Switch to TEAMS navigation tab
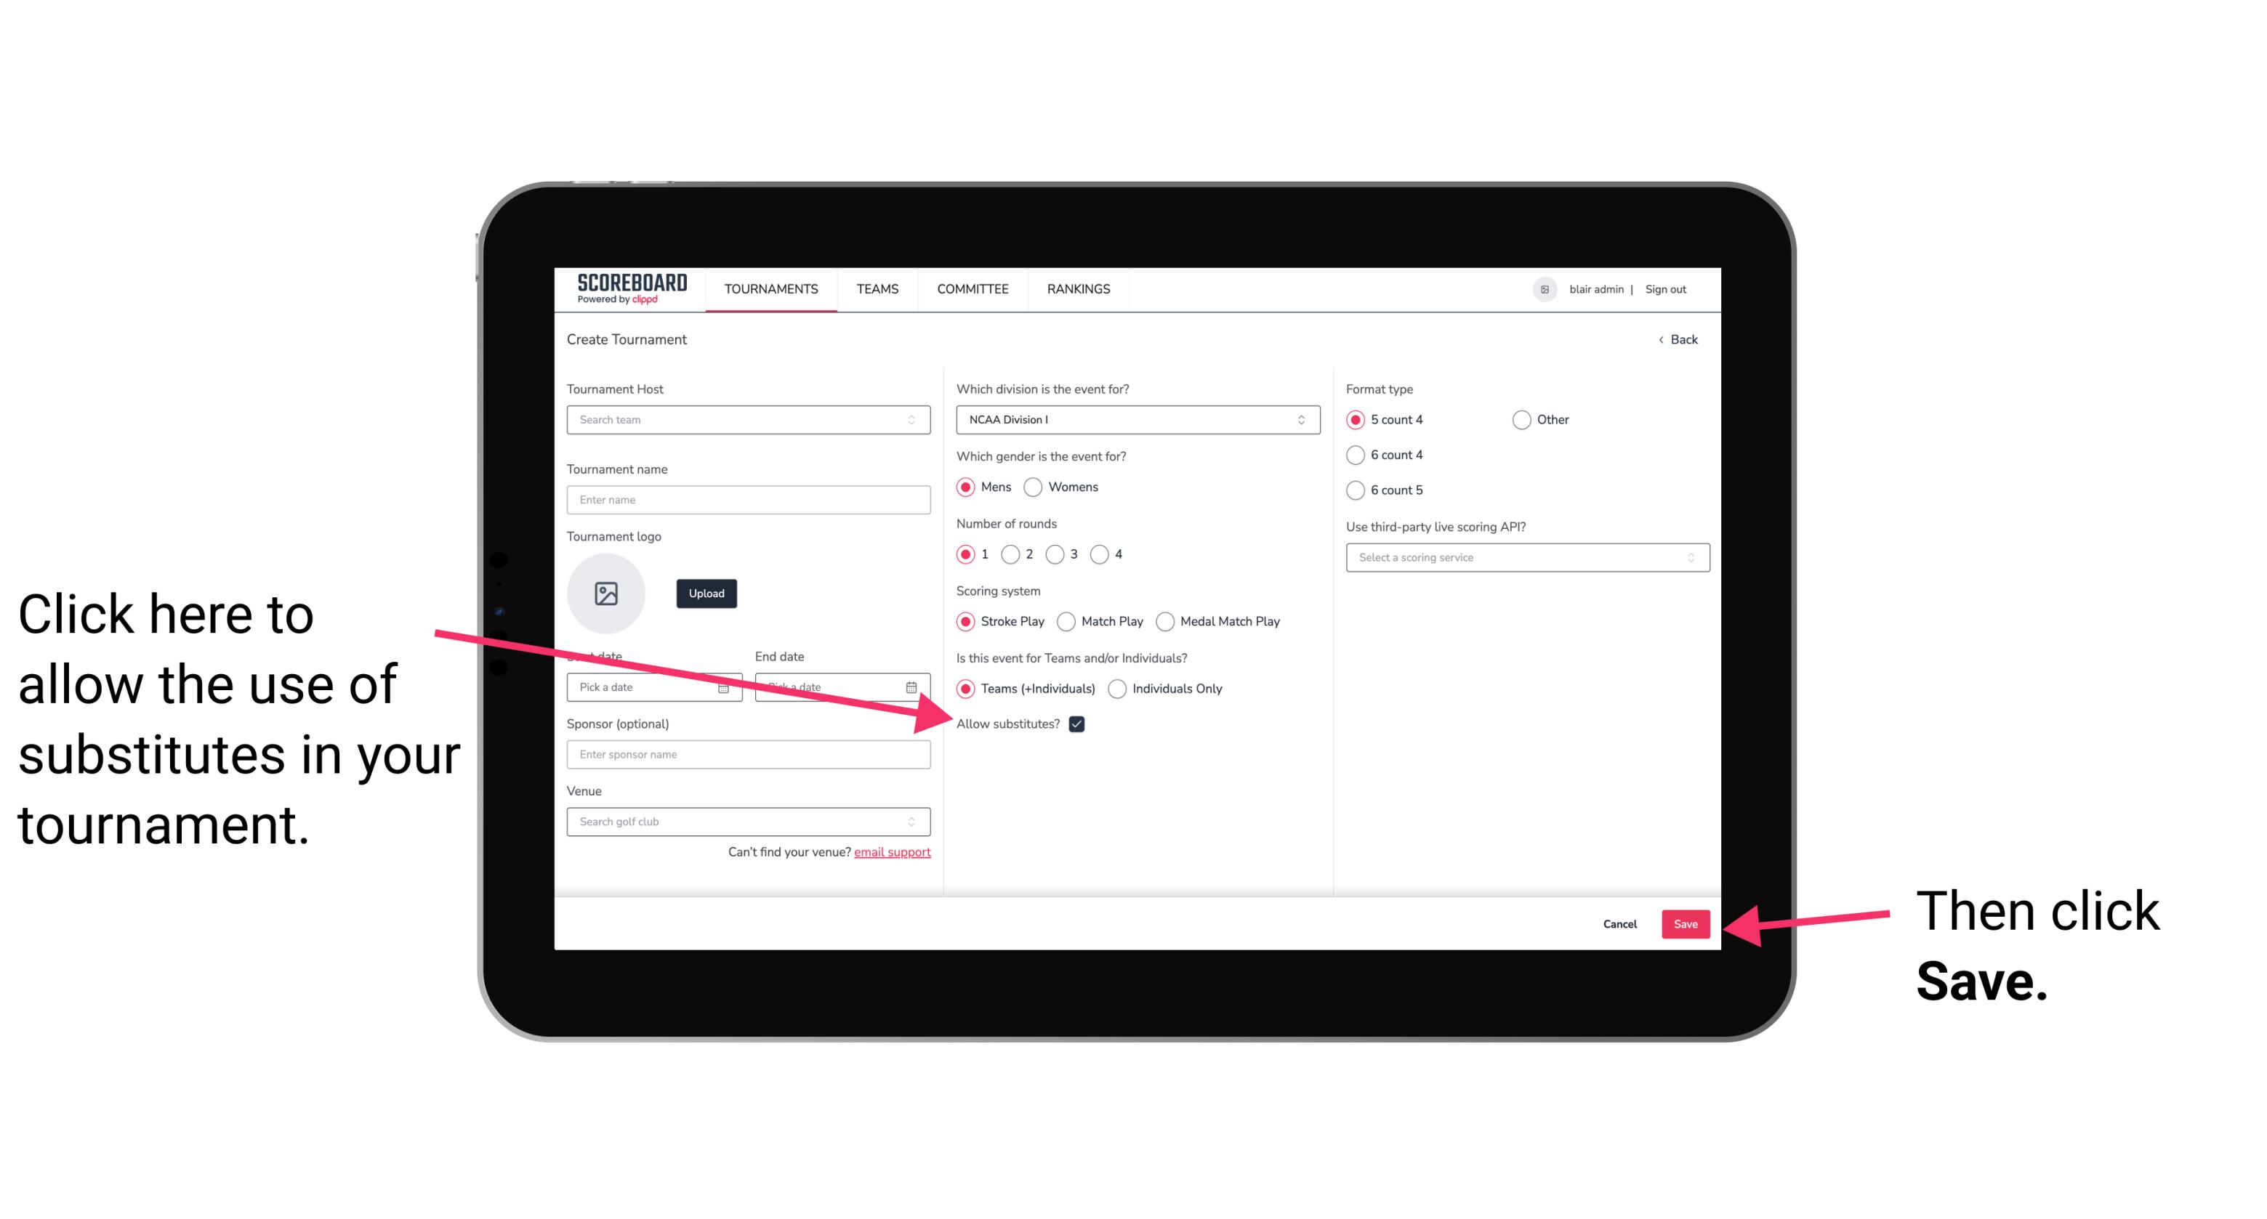The height and width of the screenshot is (1219, 2267). click(878, 290)
